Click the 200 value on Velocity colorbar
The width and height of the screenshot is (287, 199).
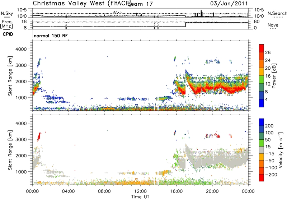(x=269, y=126)
